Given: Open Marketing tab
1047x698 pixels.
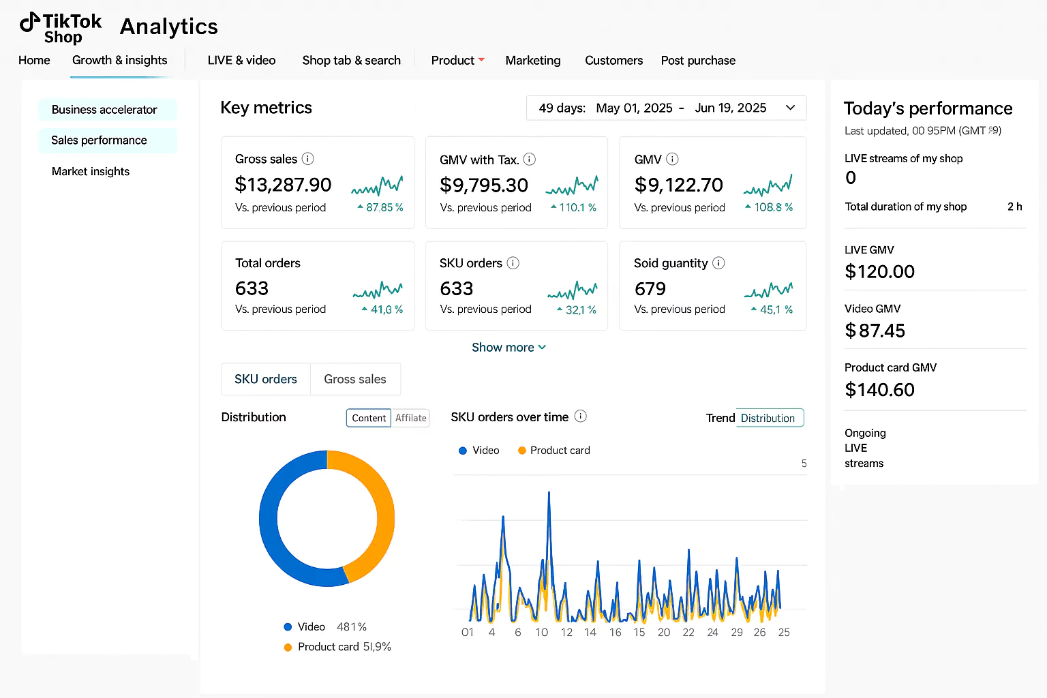Looking at the screenshot, I should coord(533,60).
